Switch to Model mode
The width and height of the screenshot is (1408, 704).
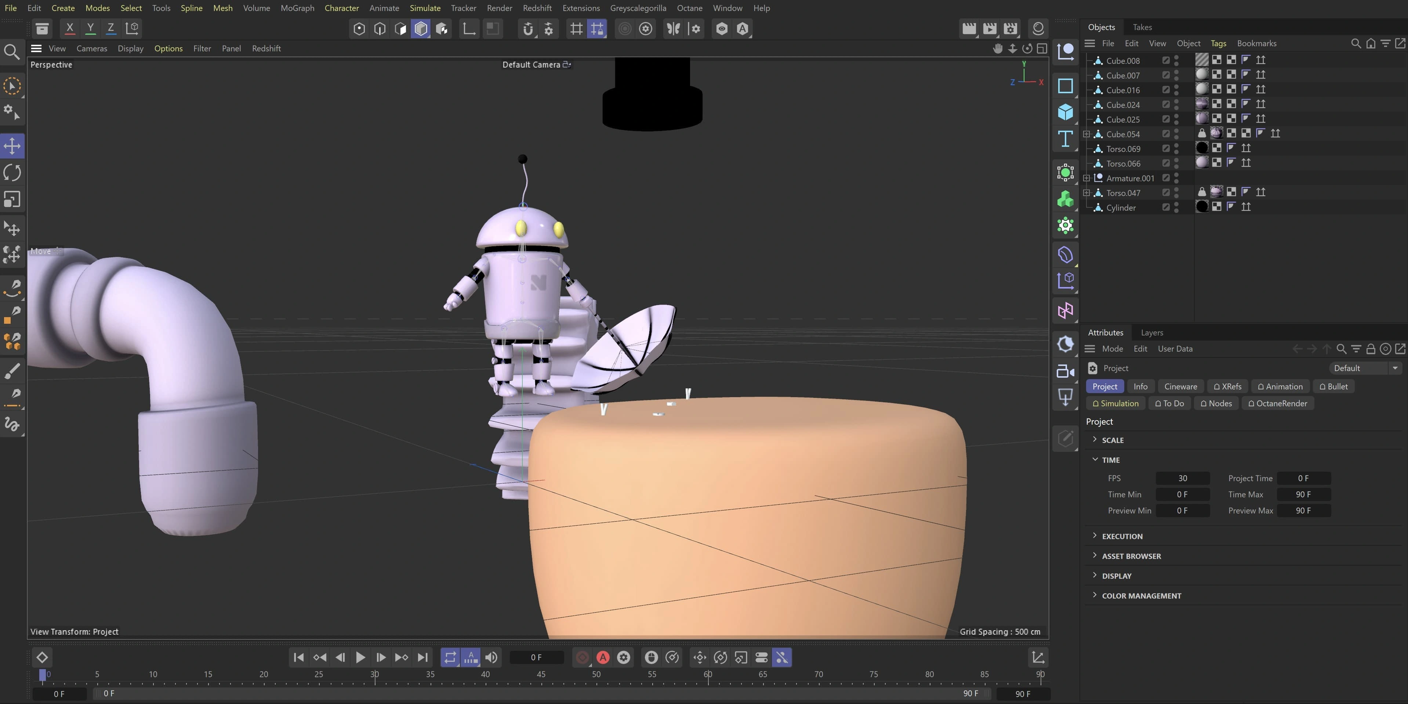click(421, 29)
